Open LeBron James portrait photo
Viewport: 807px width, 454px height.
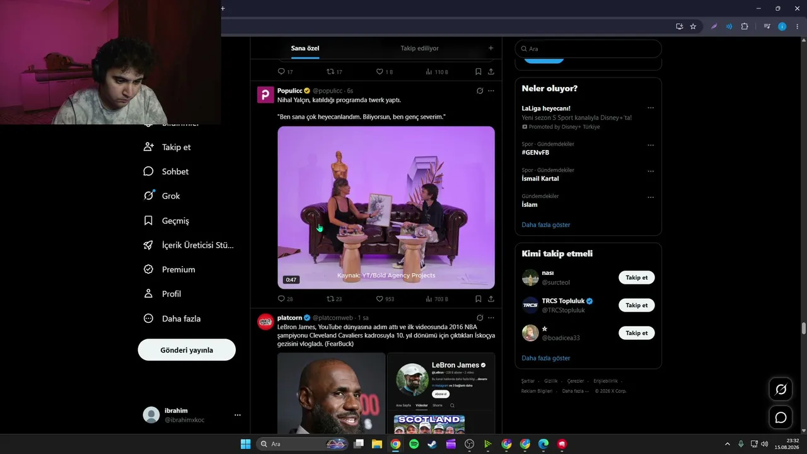coord(331,393)
